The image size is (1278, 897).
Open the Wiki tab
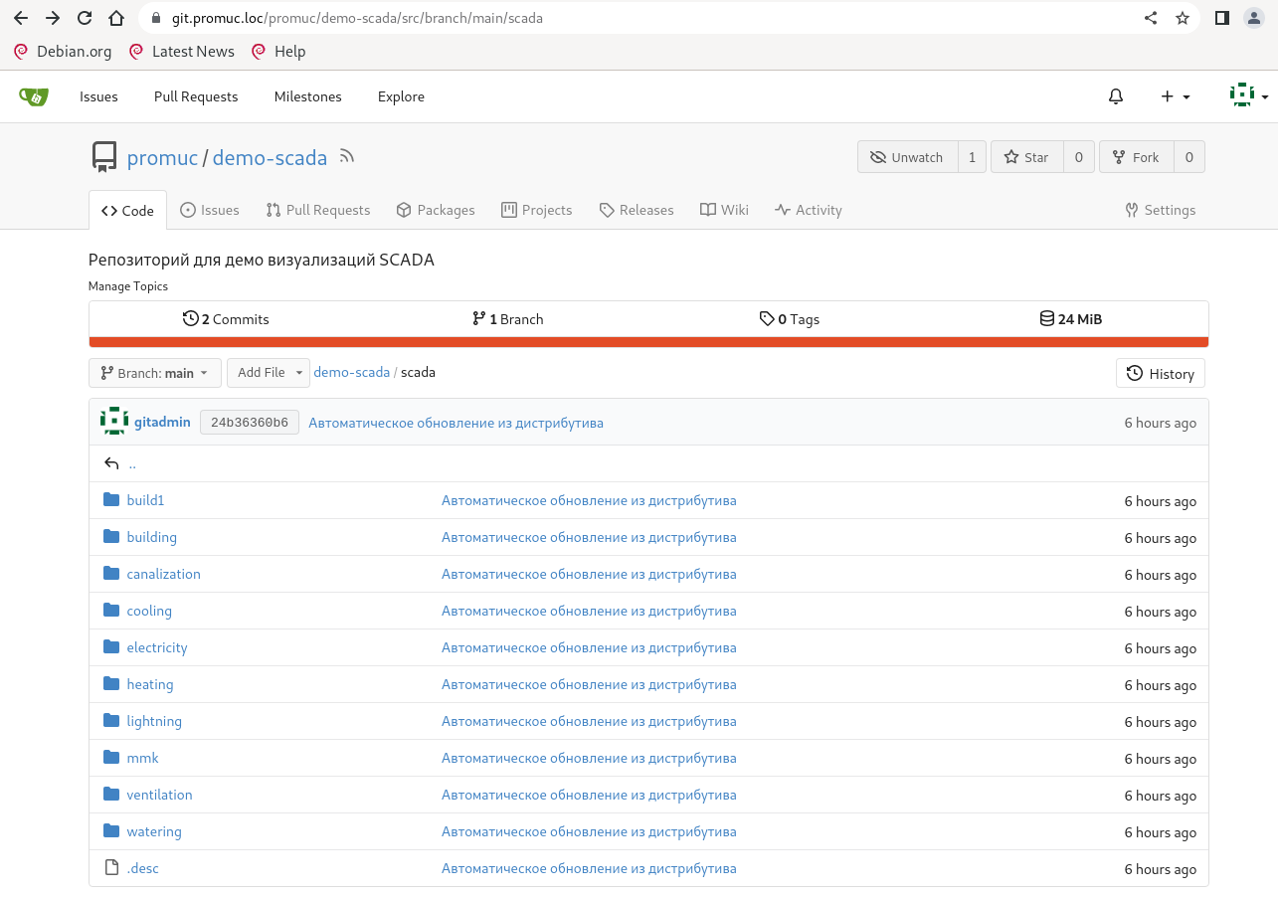(724, 210)
